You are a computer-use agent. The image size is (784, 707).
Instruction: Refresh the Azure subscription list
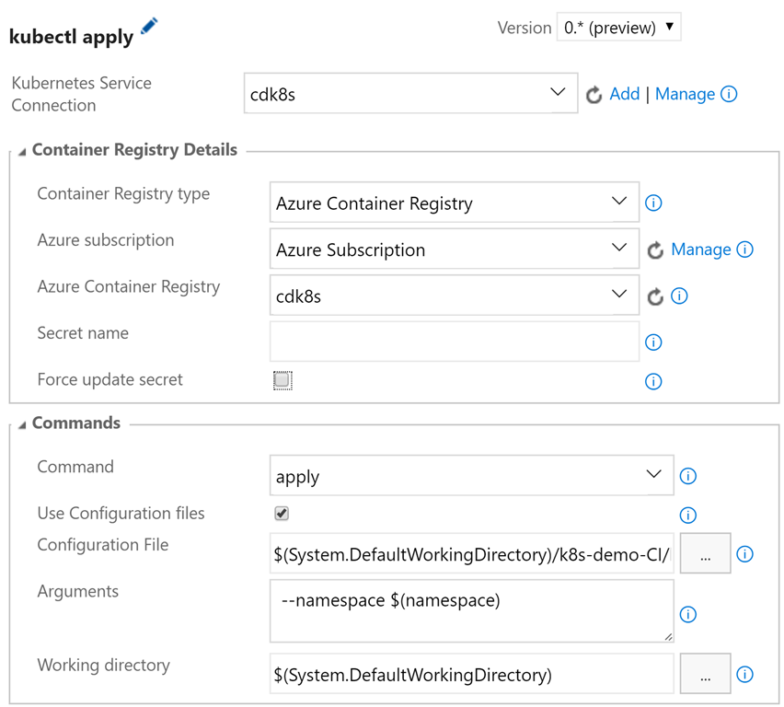pyautogui.click(x=655, y=250)
